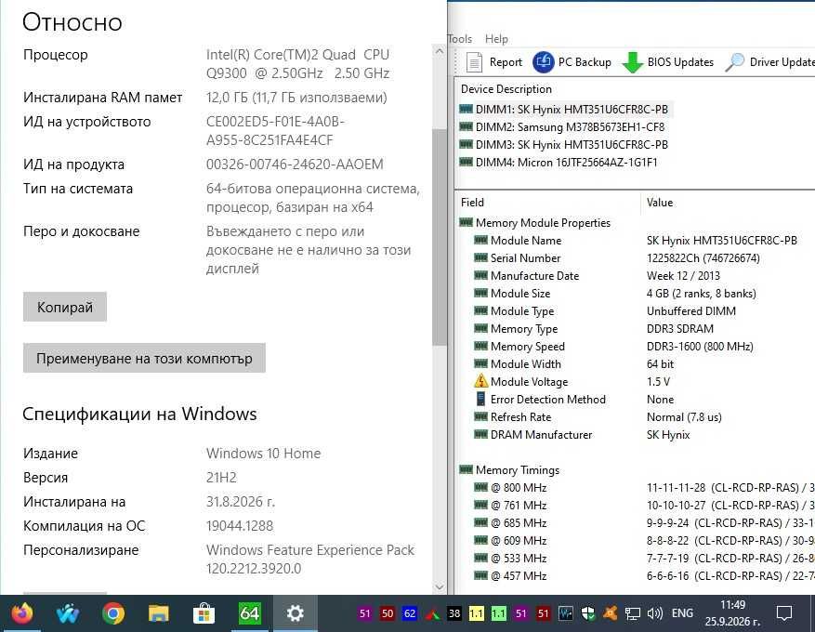
Task: Click the red triangle tray icon
Action: (x=432, y=613)
